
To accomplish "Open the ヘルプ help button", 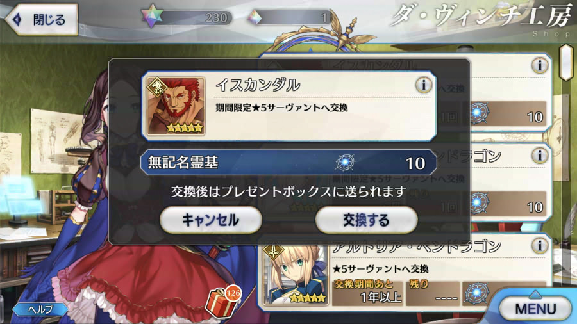I will [x=40, y=309].
